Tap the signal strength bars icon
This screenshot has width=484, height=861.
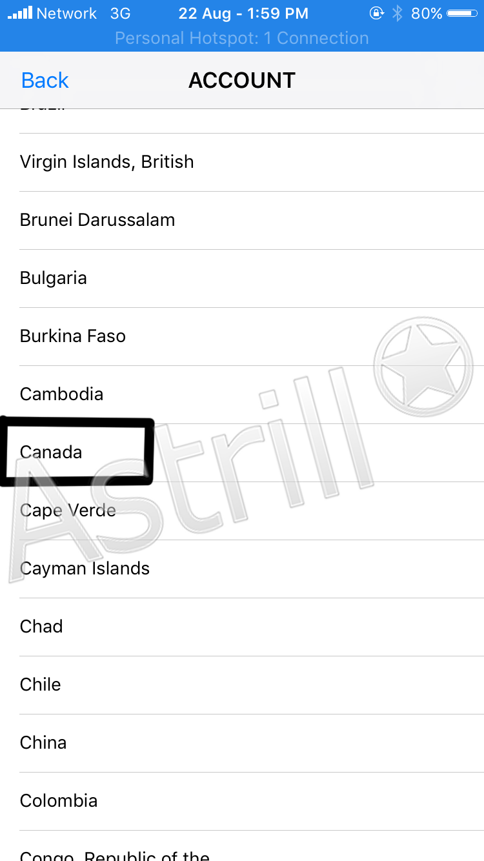[19, 13]
